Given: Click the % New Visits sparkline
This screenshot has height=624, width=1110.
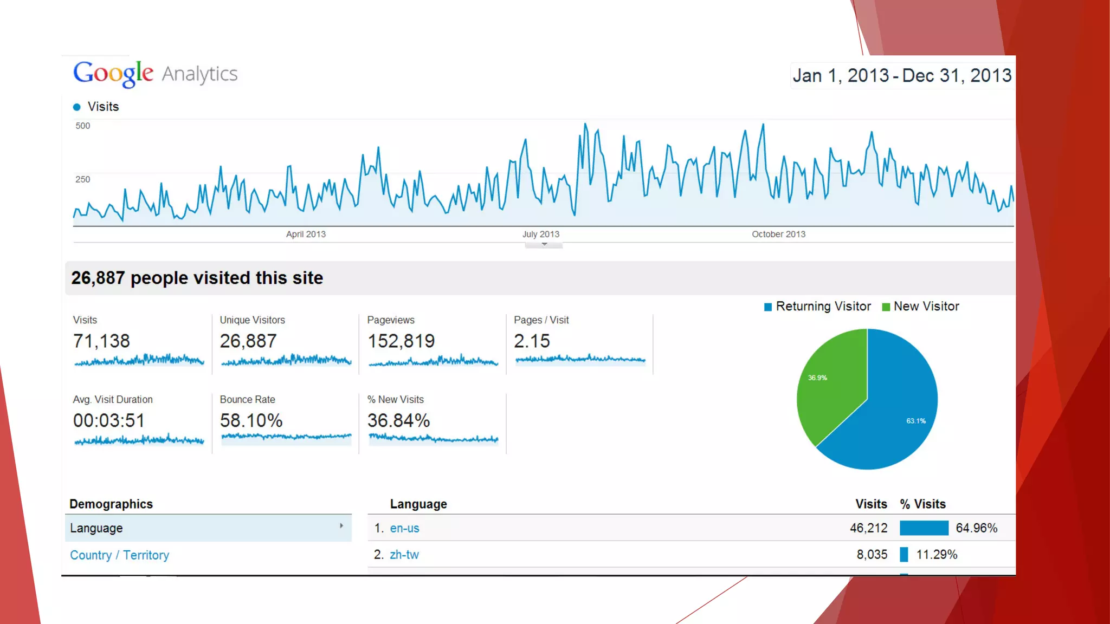Looking at the screenshot, I should [x=433, y=438].
